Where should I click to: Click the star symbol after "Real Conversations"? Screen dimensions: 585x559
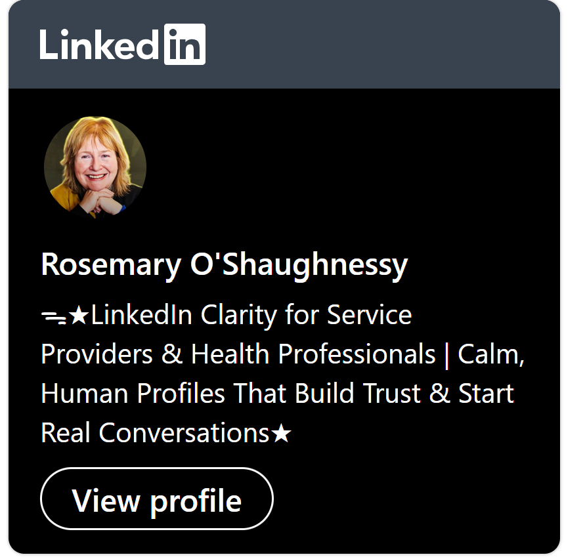pos(282,433)
